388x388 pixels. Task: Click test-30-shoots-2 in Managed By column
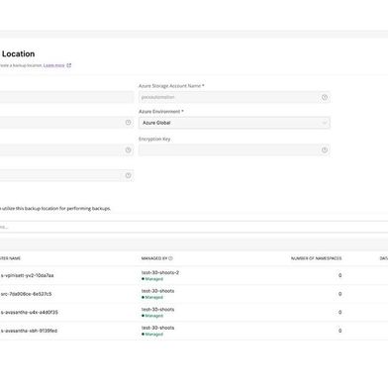(x=160, y=273)
